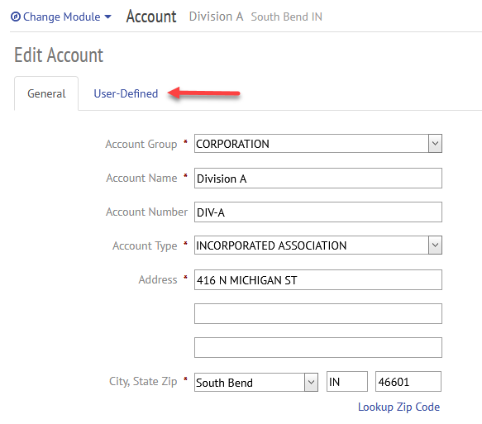Open the Lookup Zip Code link

(x=398, y=407)
